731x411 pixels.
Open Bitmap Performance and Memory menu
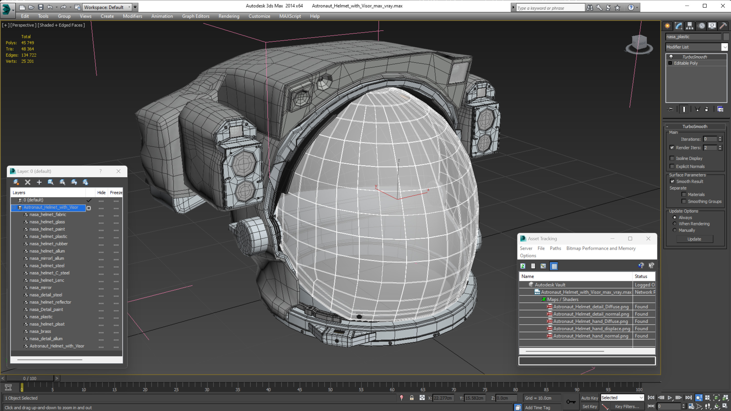(x=601, y=248)
